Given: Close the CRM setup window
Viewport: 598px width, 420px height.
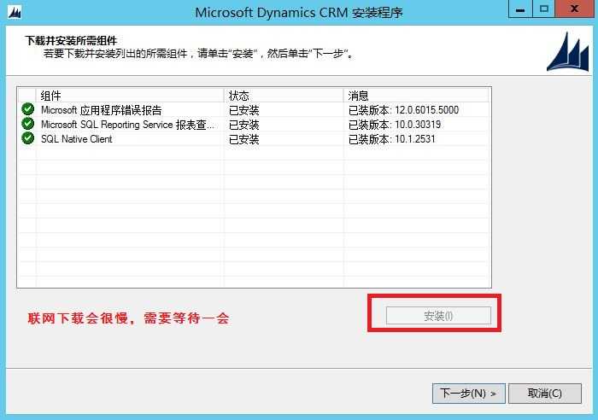Looking at the screenshot, I should coord(575,9).
